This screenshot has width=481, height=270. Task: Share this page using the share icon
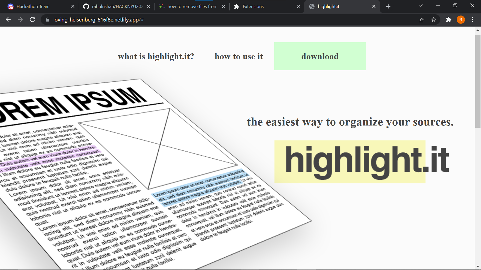[422, 20]
